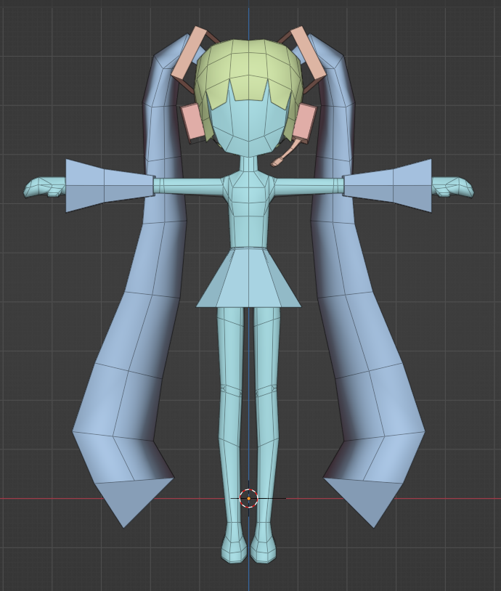Viewport: 501px width, 591px height.
Task: Select the hand at the screen's far right
Action: (453, 187)
